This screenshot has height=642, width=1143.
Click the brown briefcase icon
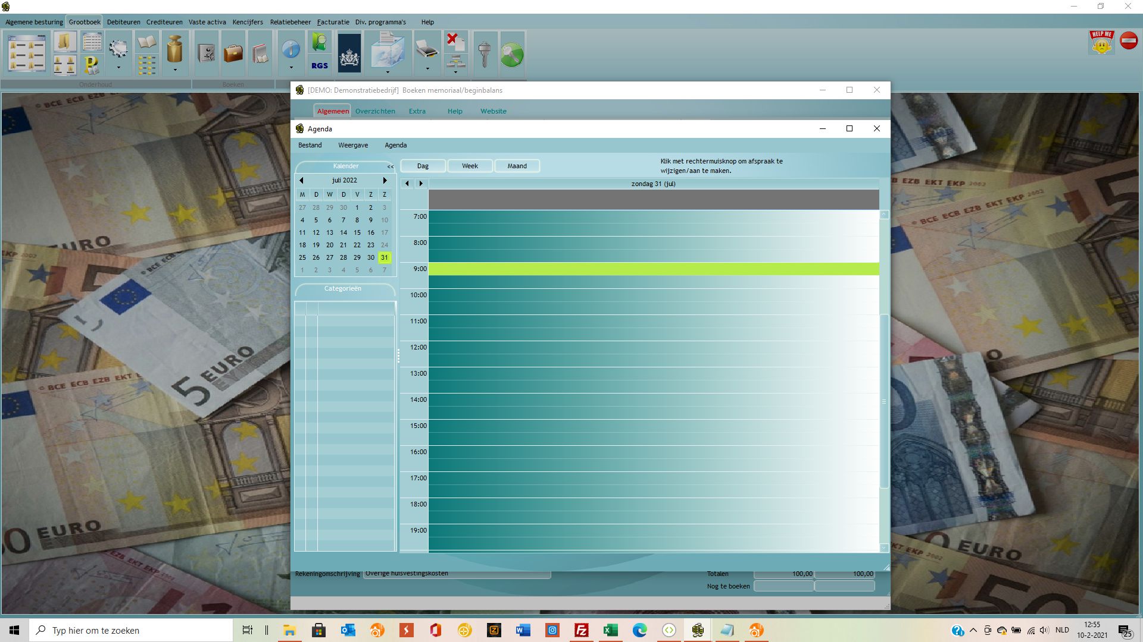point(233,53)
